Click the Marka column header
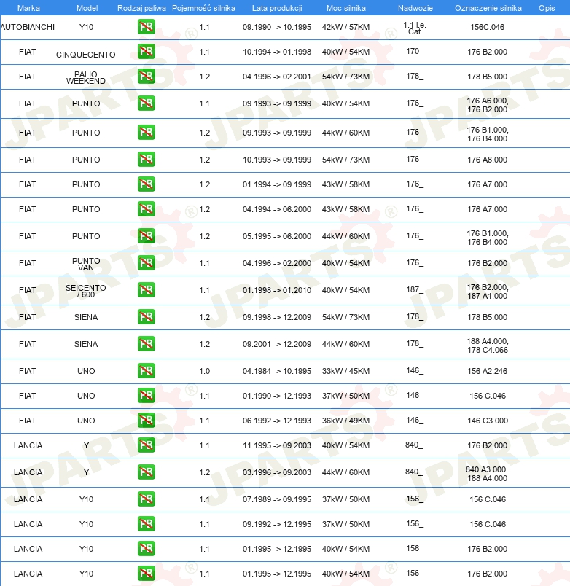Image resolution: width=570 pixels, height=586 pixels. 28,8
